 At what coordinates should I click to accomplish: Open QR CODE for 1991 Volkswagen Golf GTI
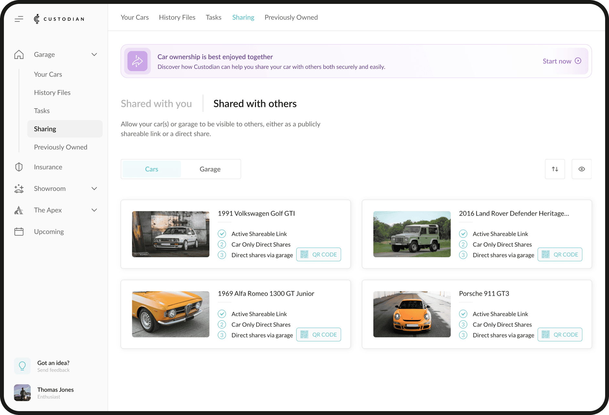point(319,255)
